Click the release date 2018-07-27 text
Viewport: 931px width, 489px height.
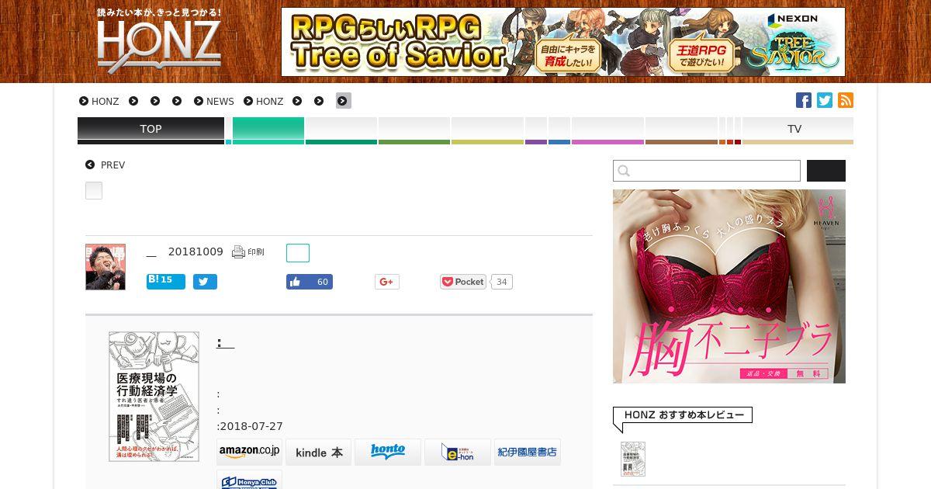point(250,426)
